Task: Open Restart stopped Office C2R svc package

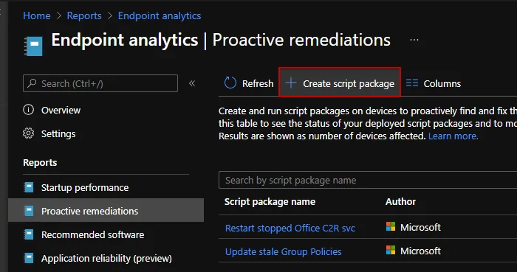Action: (290, 228)
